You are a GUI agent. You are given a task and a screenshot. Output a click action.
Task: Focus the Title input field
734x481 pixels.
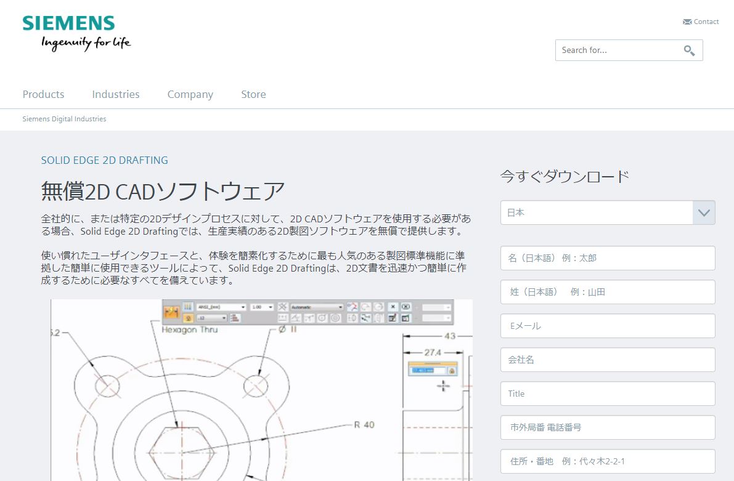point(607,394)
